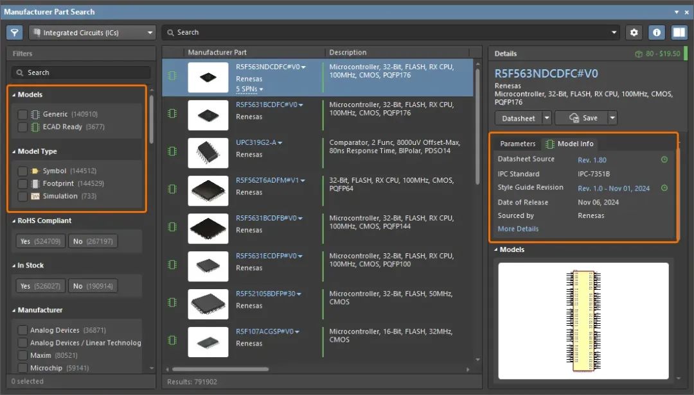694x395 pixels.
Task: Check the Generic models checkbox
Action: [22, 114]
